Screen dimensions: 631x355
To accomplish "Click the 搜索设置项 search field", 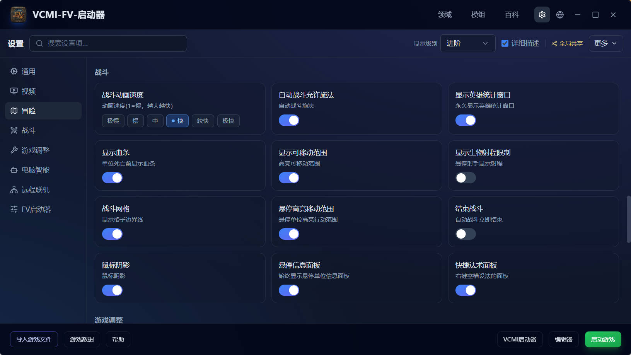I will (108, 43).
